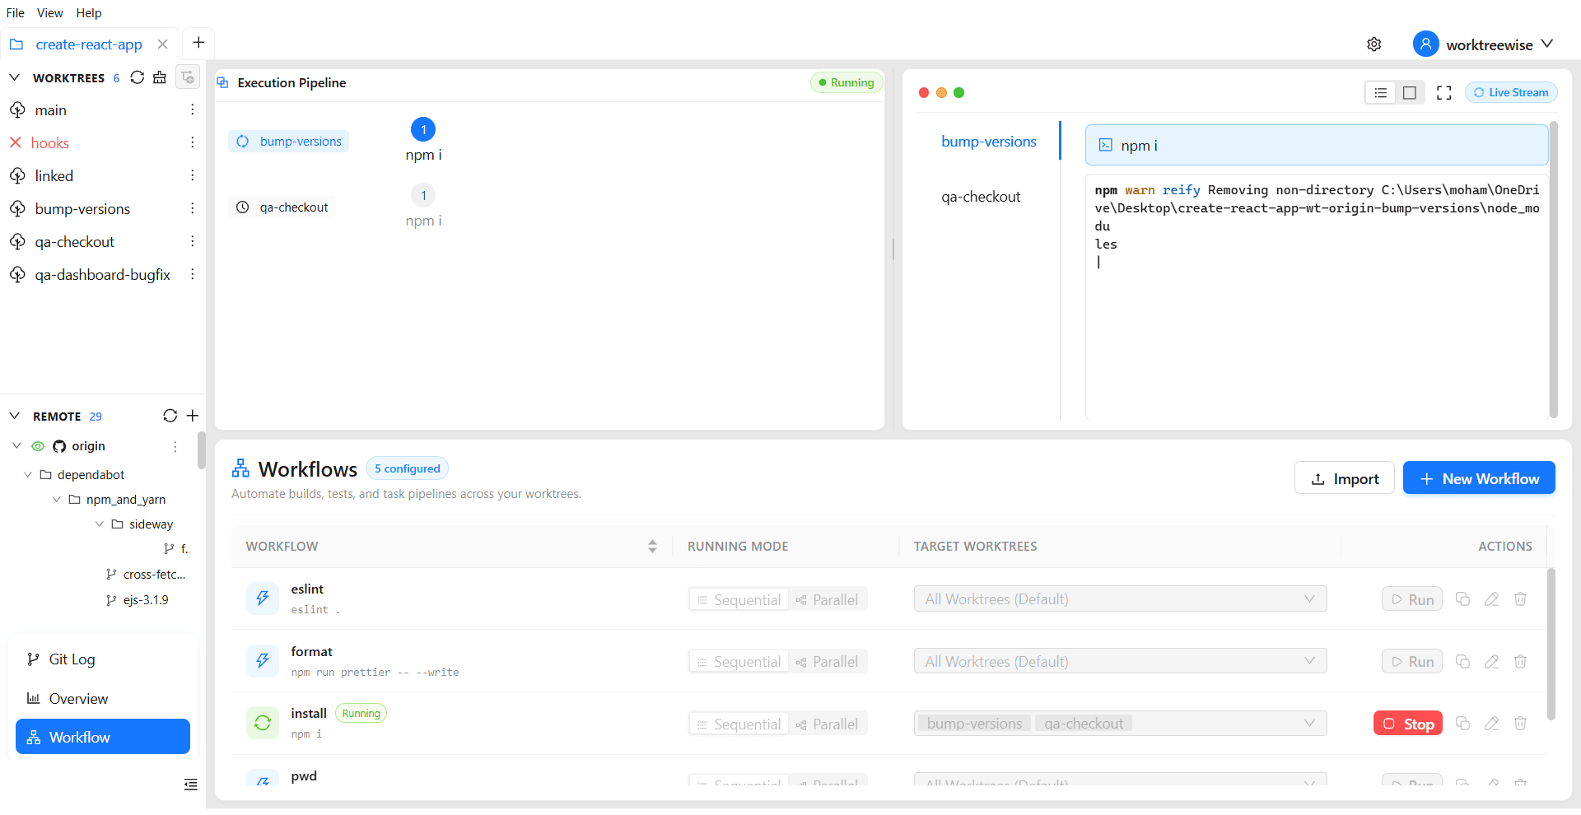
Task: Click the New Workflow button
Action: pos(1479,478)
